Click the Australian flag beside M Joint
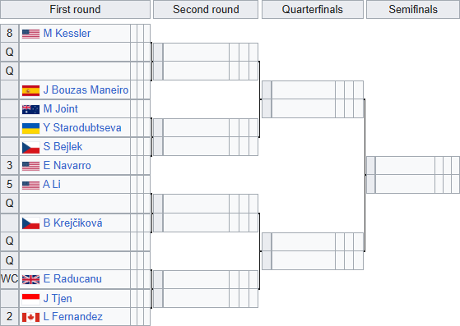Viewport: 460px width, 326px height. pos(30,109)
